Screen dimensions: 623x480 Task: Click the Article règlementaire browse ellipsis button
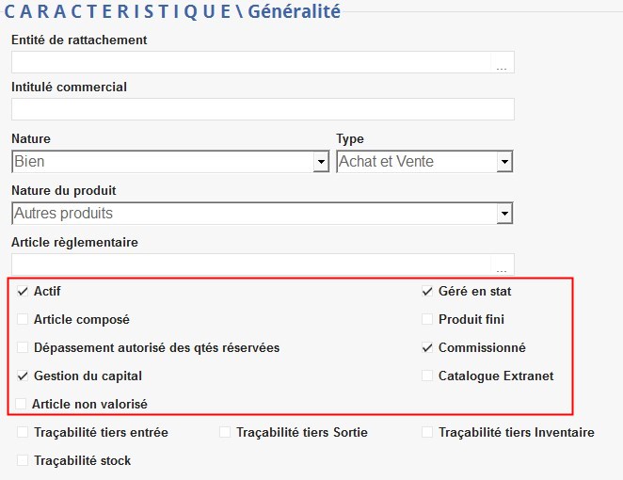pyautogui.click(x=502, y=266)
